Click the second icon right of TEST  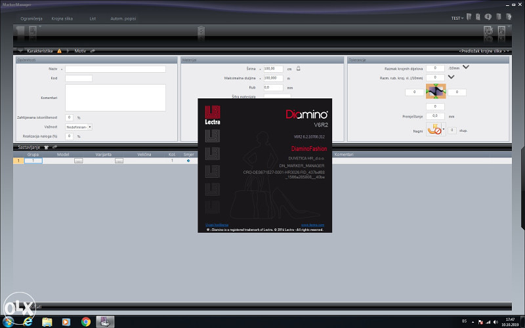(x=478, y=16)
